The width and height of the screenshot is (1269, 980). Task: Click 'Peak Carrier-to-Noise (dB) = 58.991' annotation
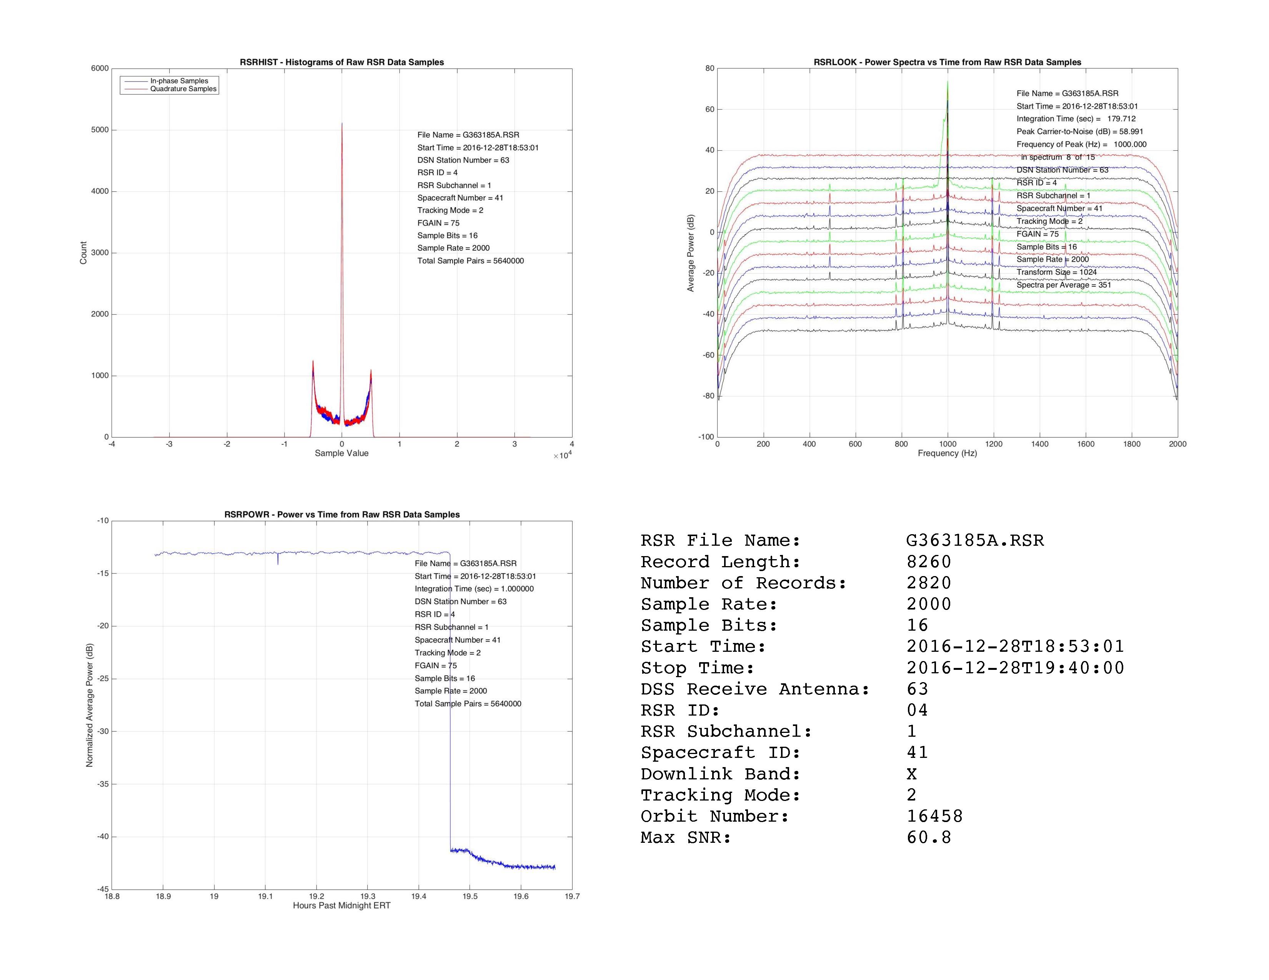pos(1079,131)
